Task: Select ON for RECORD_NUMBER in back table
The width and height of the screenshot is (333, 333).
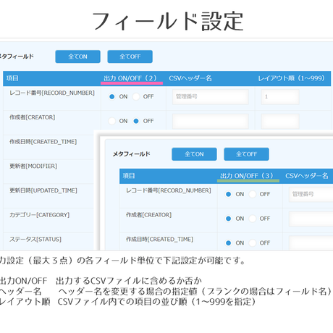Action: 111,97
